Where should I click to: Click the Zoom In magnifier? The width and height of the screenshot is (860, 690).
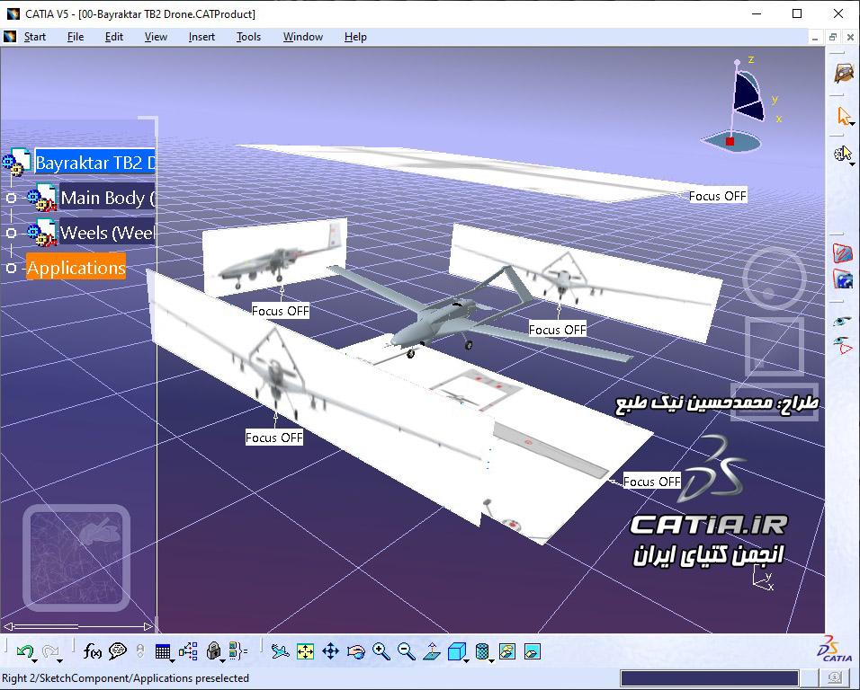click(381, 651)
